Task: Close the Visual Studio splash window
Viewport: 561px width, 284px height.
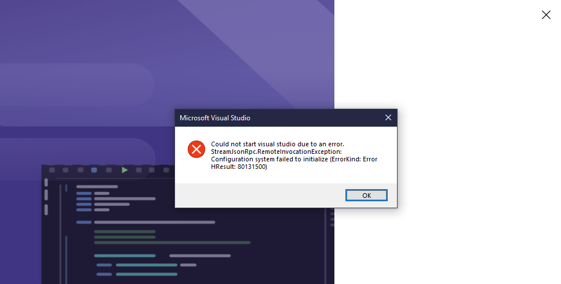Action: [546, 14]
